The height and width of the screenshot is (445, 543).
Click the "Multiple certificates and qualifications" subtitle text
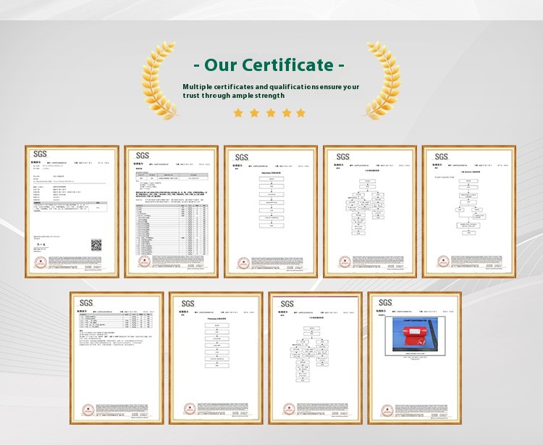(271, 91)
